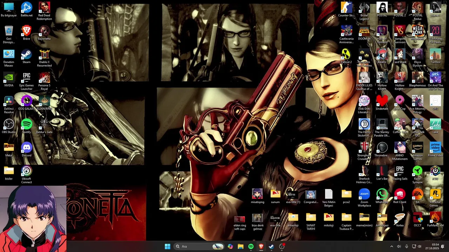
Task: Open the Windows Start menu
Action: [x=167, y=246]
